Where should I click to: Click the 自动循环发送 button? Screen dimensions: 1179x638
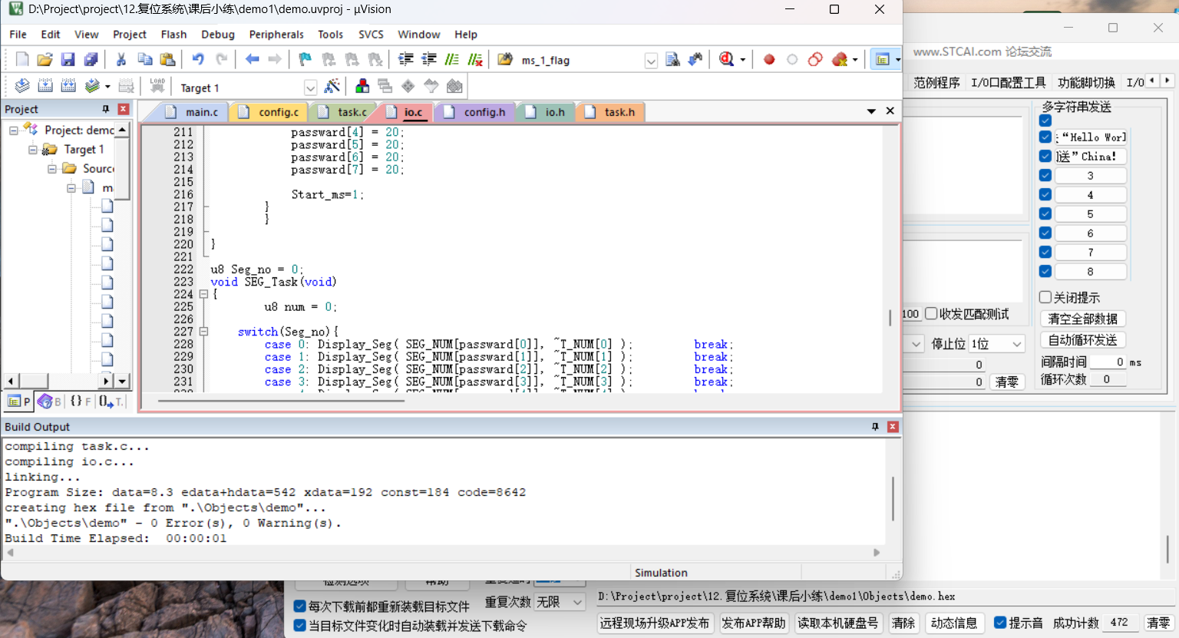(x=1082, y=340)
